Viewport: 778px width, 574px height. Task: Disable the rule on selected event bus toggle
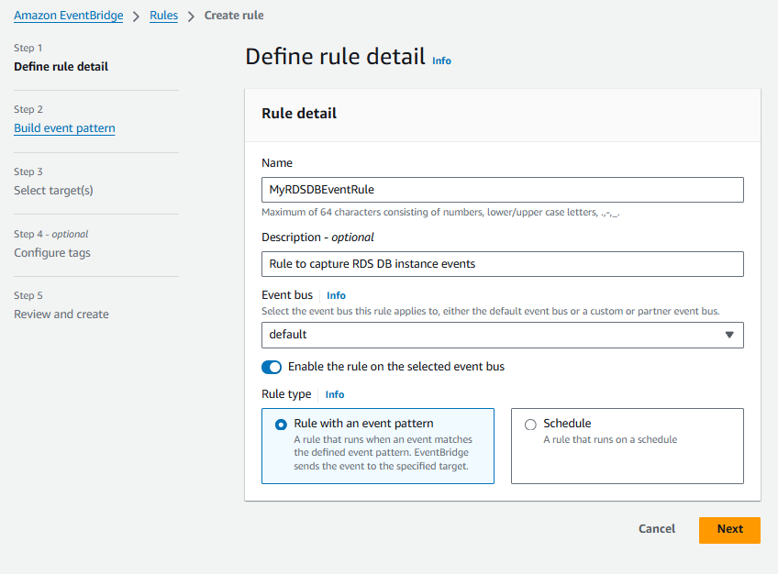(272, 367)
